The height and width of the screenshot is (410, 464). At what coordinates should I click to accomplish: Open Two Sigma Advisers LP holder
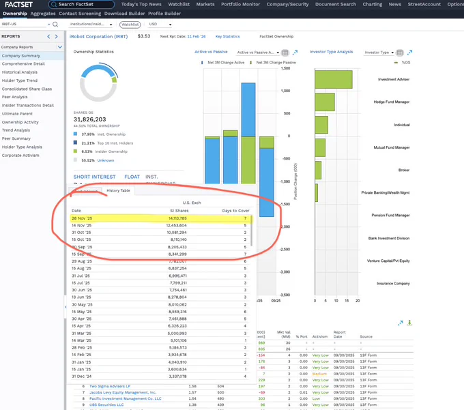tap(110, 386)
